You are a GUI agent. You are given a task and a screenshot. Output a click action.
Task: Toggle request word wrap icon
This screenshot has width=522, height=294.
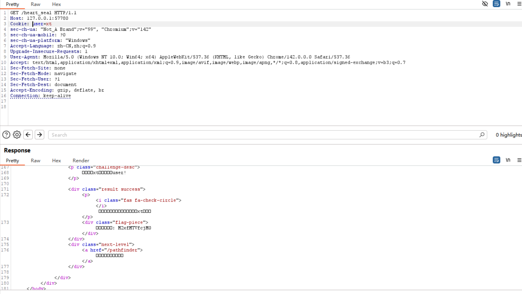pos(496,4)
